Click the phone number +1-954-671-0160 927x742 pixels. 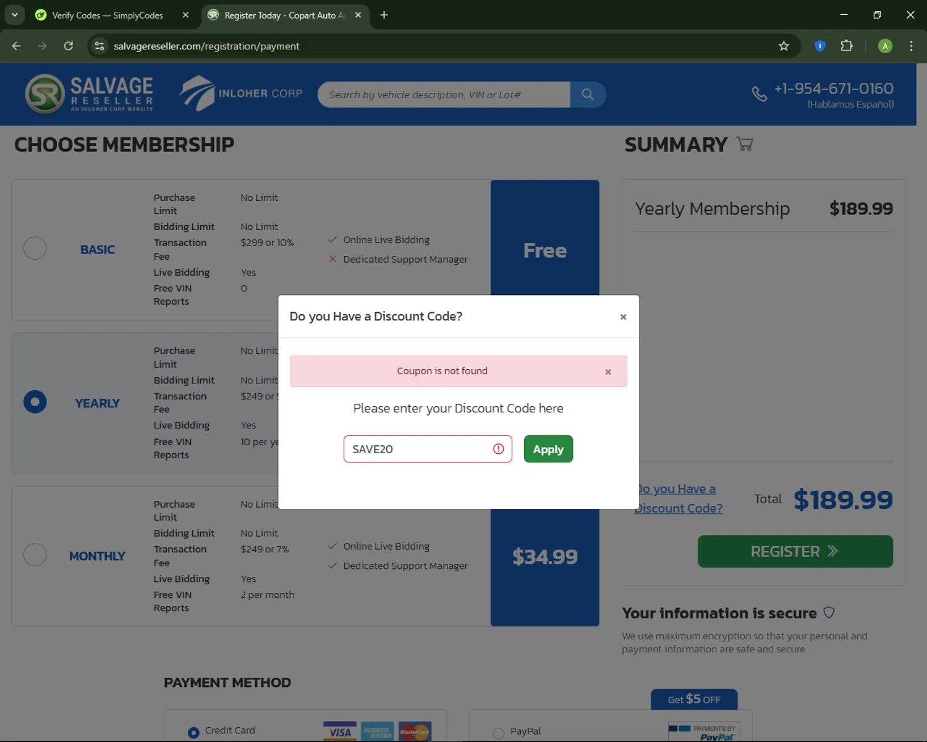point(834,88)
